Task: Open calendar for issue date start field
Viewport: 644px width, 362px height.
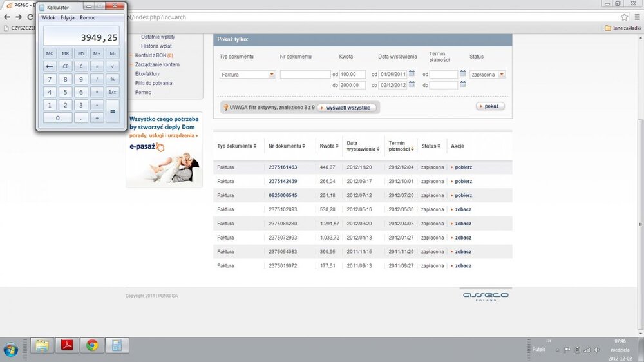Action: [x=412, y=74]
